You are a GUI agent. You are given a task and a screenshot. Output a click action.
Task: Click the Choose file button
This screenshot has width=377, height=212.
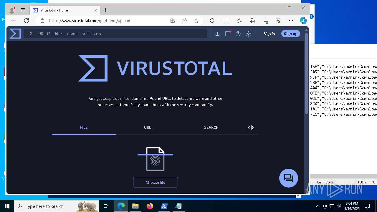156,182
